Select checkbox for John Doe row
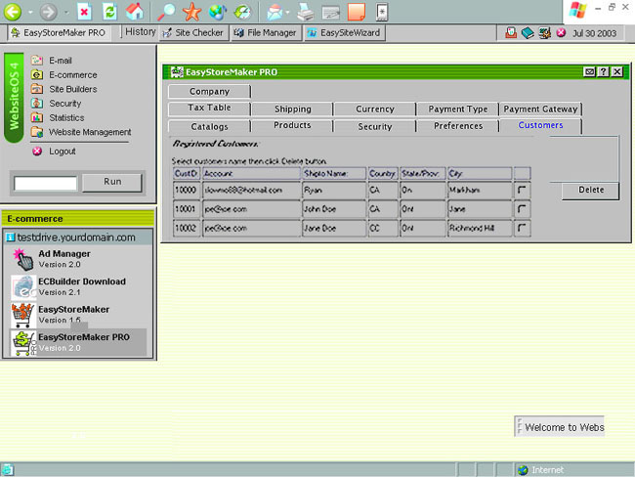 (x=523, y=208)
